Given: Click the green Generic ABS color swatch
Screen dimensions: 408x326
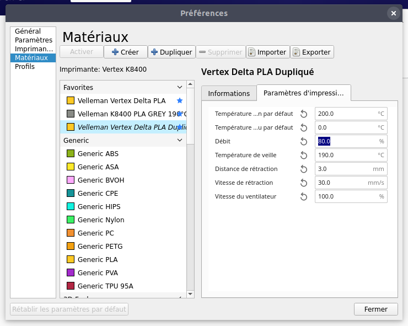Looking at the screenshot, I should (x=71, y=153).
